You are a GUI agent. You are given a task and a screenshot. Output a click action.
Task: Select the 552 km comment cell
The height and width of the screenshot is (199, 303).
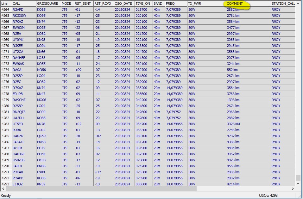(x=232, y=70)
